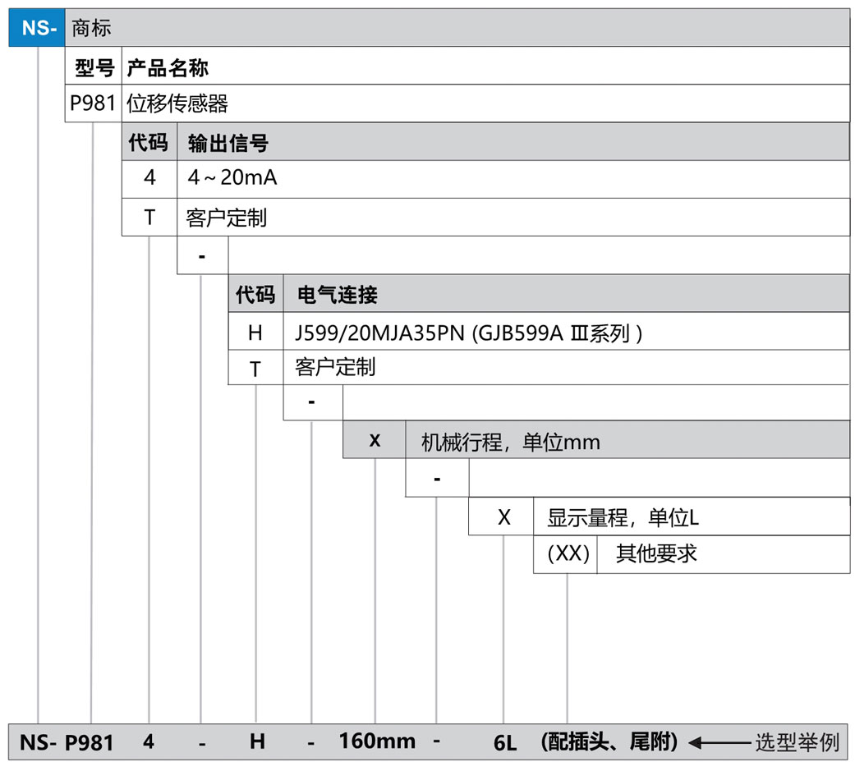This screenshot has width=855, height=771.
Task: Click P981 in the bottom example row
Action: 90,742
